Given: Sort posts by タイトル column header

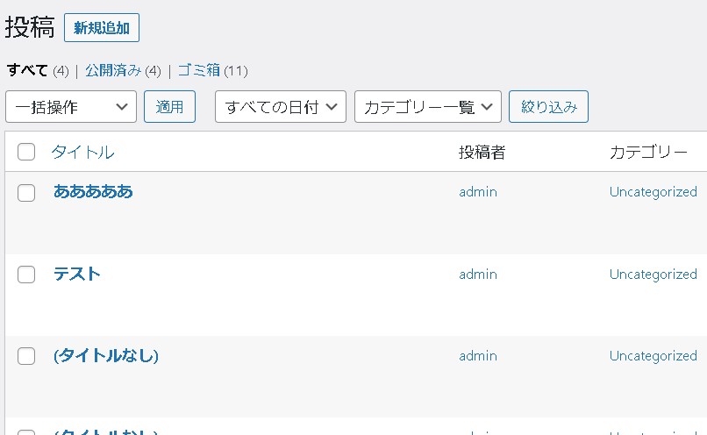Looking at the screenshot, I should pos(82,152).
